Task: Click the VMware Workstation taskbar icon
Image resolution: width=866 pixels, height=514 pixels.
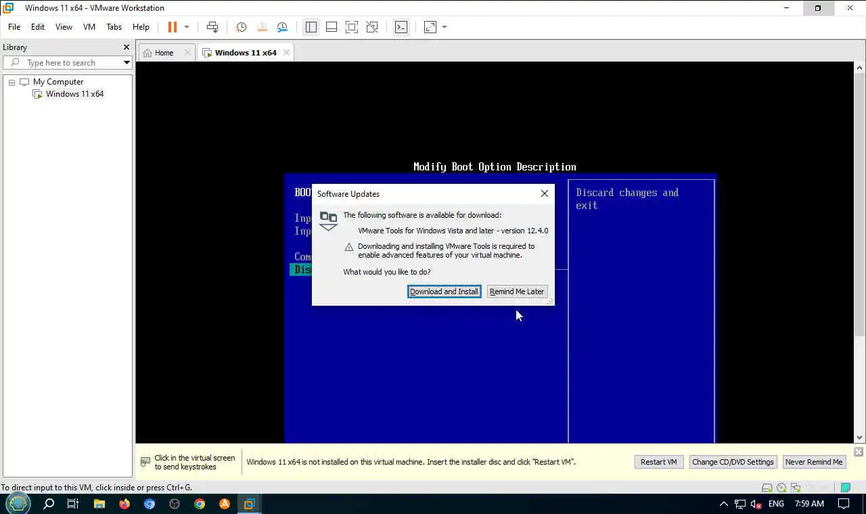Action: point(250,504)
